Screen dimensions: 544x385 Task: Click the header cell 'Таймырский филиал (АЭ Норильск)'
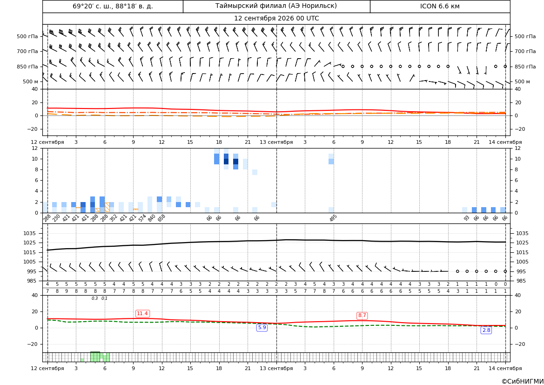(276, 6)
